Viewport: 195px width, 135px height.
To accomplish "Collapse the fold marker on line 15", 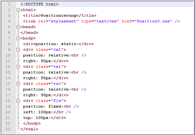I will 18,84.
